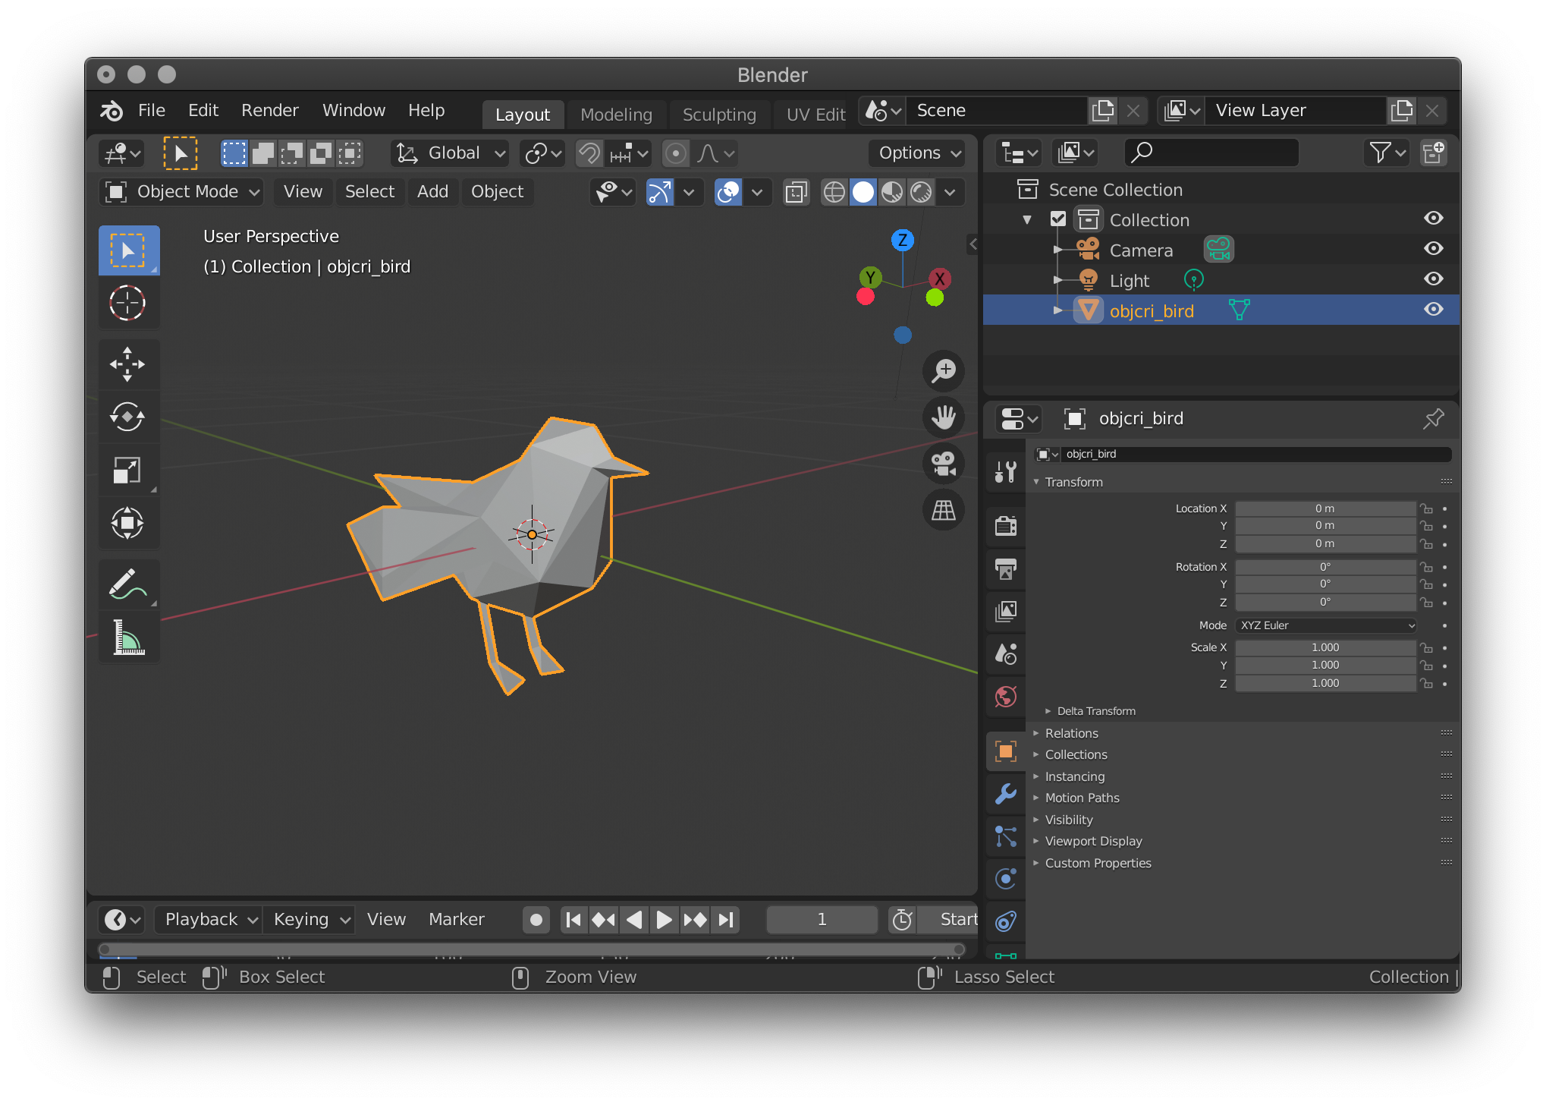Toggle camera view in viewport
Screen dimensions: 1546x1105
click(943, 464)
